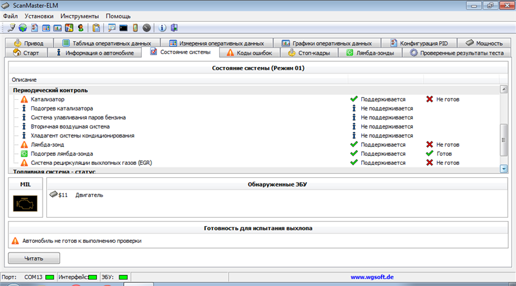Open the Лямбда-зонды tab
Screen dimensions: 516x286
373,53
